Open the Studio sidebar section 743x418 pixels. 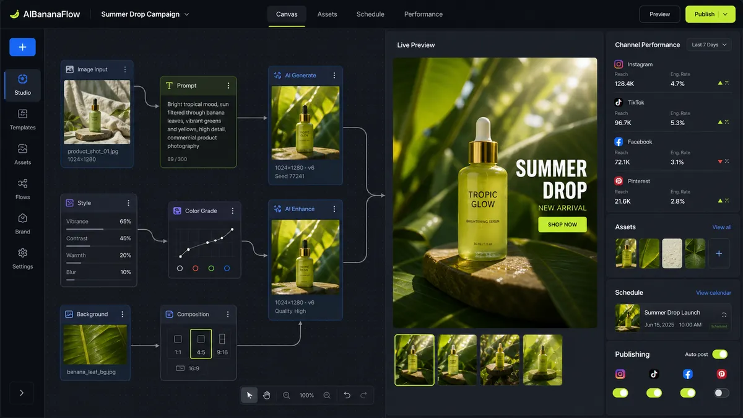[22, 85]
